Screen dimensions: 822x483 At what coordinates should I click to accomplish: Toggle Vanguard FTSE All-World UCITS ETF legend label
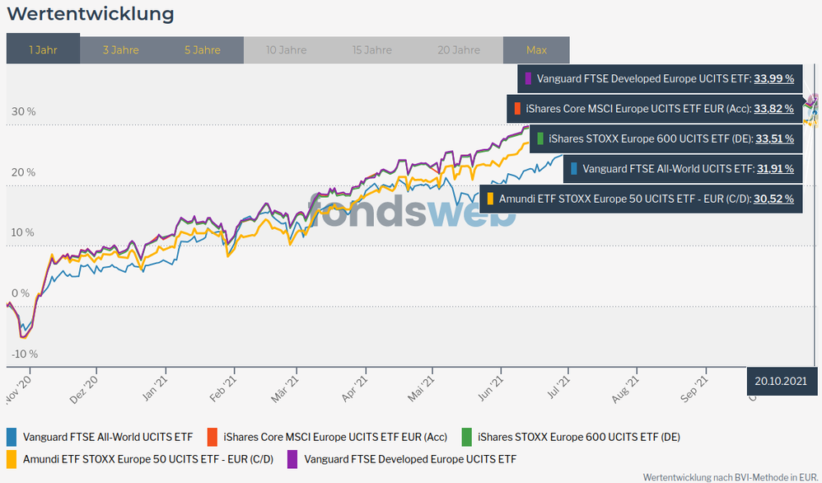(107, 437)
